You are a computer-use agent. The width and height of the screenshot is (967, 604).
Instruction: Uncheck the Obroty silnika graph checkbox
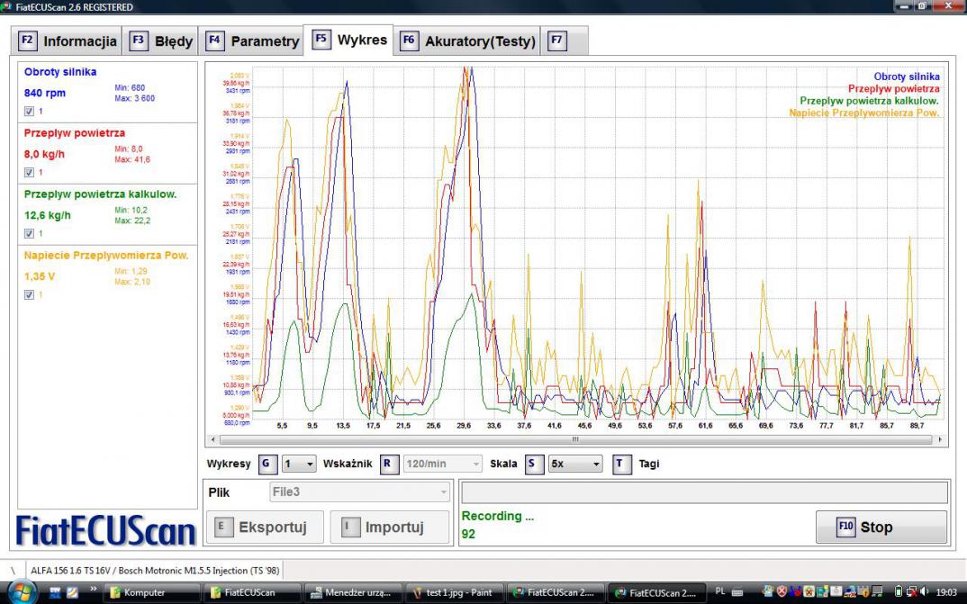click(x=29, y=112)
